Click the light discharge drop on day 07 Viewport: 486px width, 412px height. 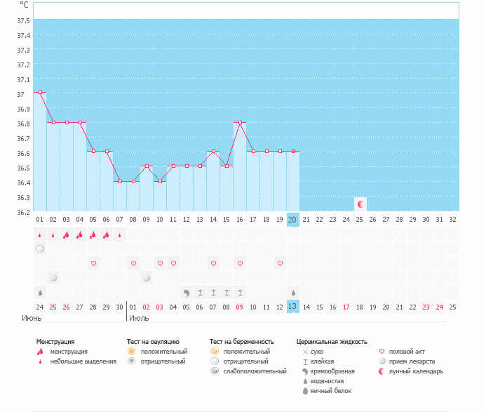coord(120,234)
